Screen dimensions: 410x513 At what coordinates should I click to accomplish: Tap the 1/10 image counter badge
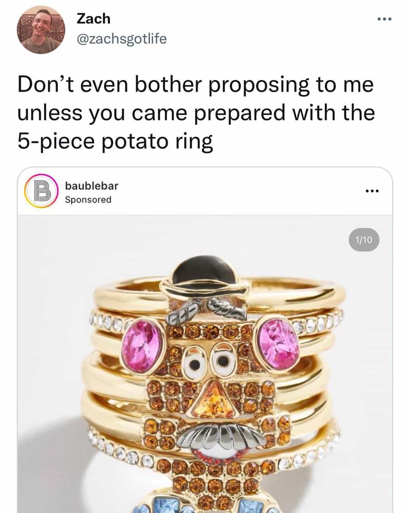click(x=364, y=240)
